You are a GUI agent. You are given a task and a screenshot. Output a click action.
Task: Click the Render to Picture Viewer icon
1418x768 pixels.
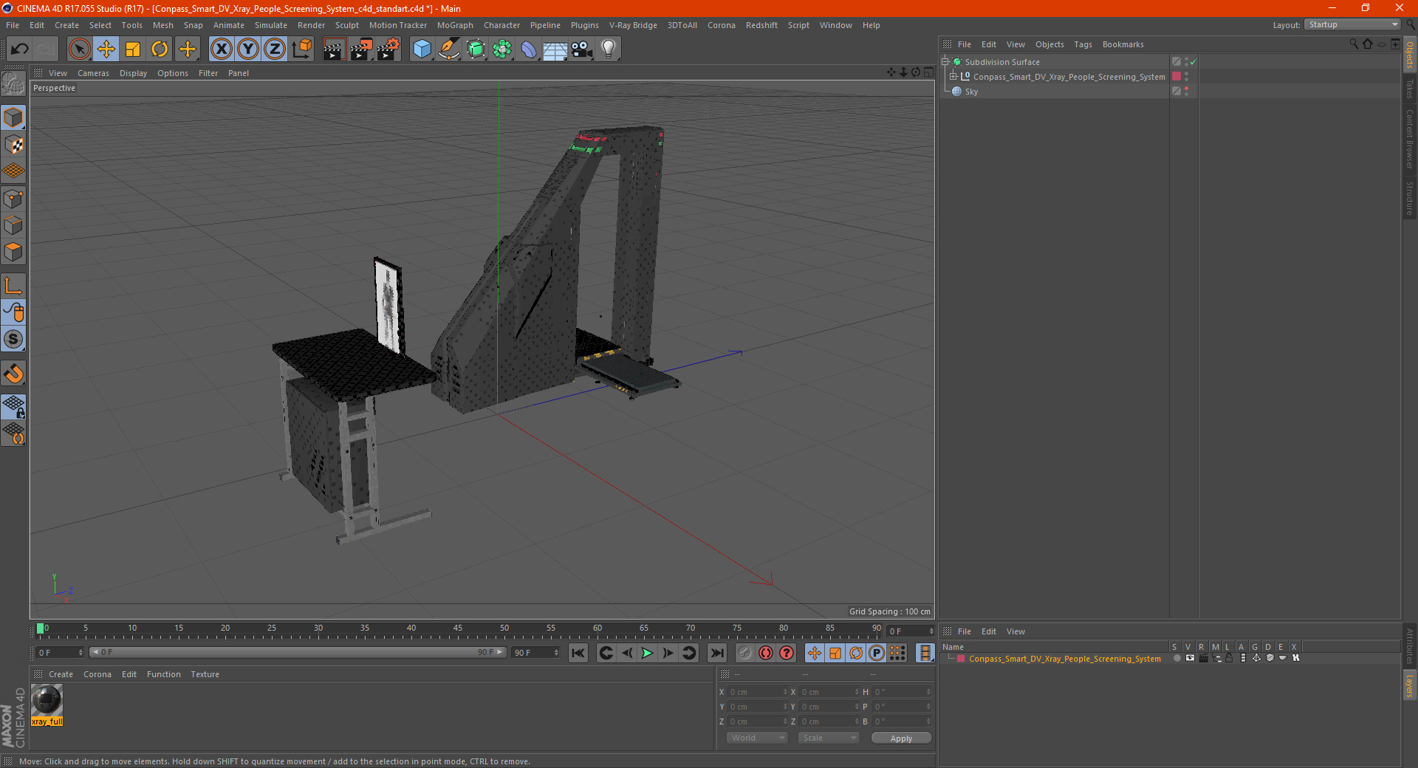(361, 49)
